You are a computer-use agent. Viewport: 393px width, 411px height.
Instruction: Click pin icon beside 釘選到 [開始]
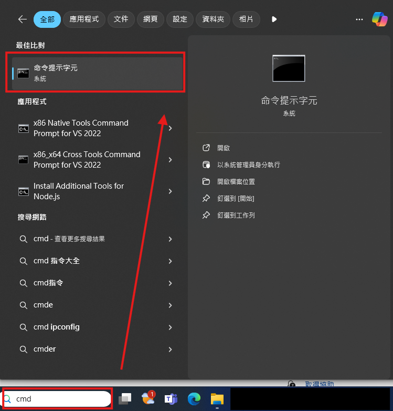pos(206,199)
